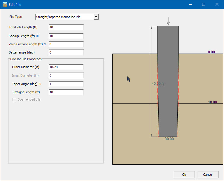The height and width of the screenshot is (181, 224).
Task: Click the Outer Diameter input field
Action: pos(66,67)
